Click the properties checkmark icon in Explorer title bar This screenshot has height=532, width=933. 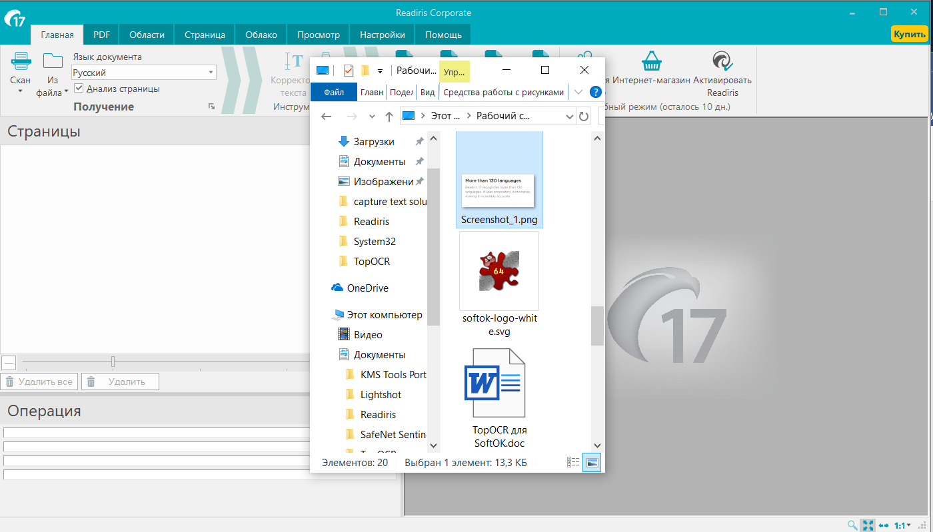348,70
